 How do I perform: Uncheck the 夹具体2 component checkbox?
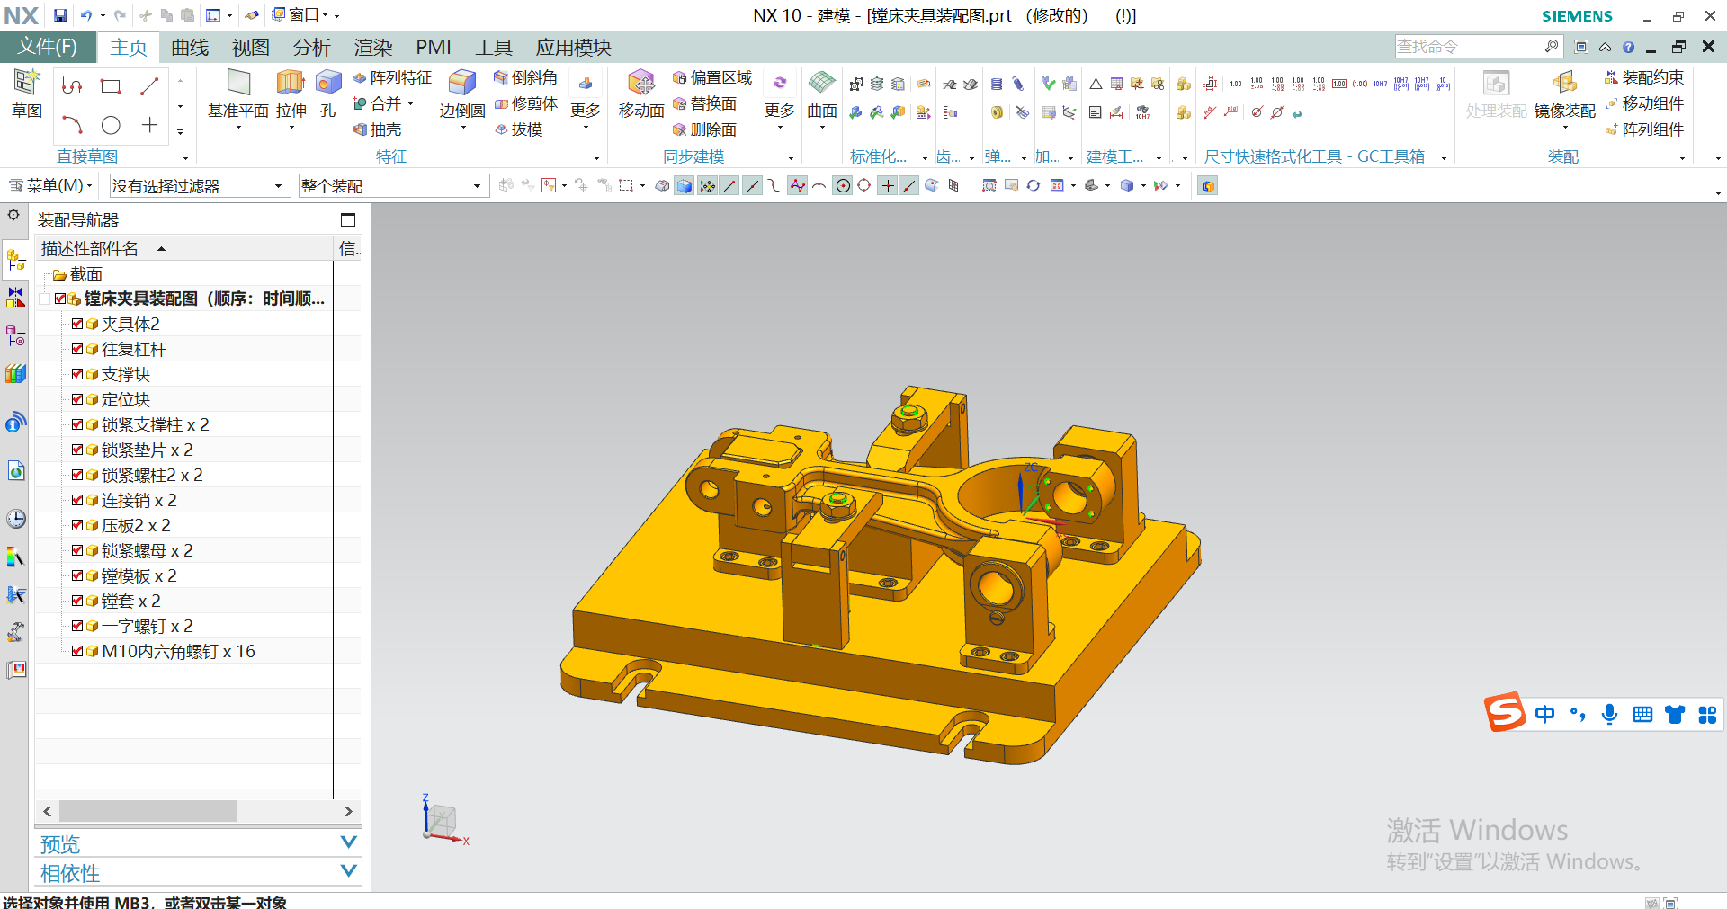[x=77, y=324]
